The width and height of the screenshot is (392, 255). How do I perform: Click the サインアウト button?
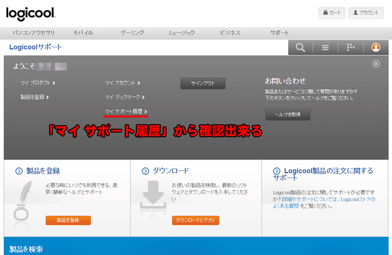pos(203,83)
